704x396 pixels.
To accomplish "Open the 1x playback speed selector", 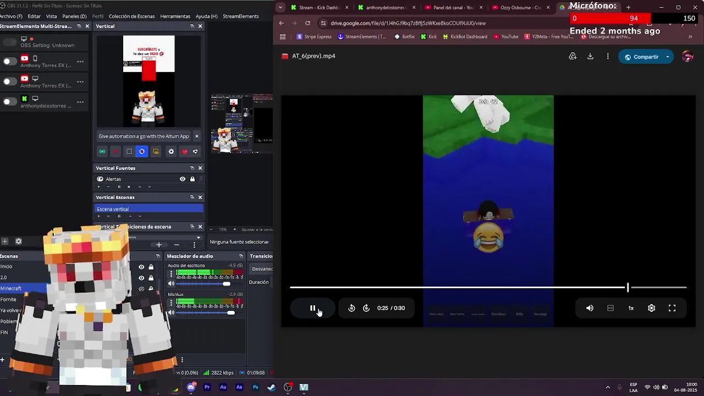I will [631, 308].
